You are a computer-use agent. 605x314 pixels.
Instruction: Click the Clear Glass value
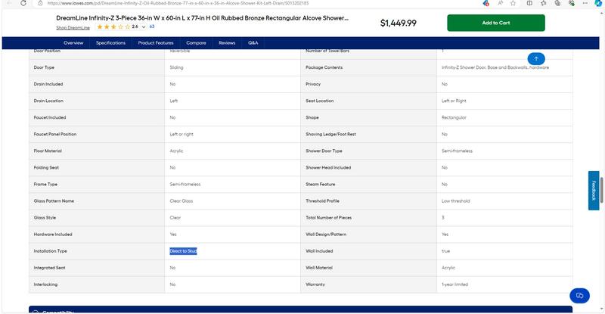181,201
